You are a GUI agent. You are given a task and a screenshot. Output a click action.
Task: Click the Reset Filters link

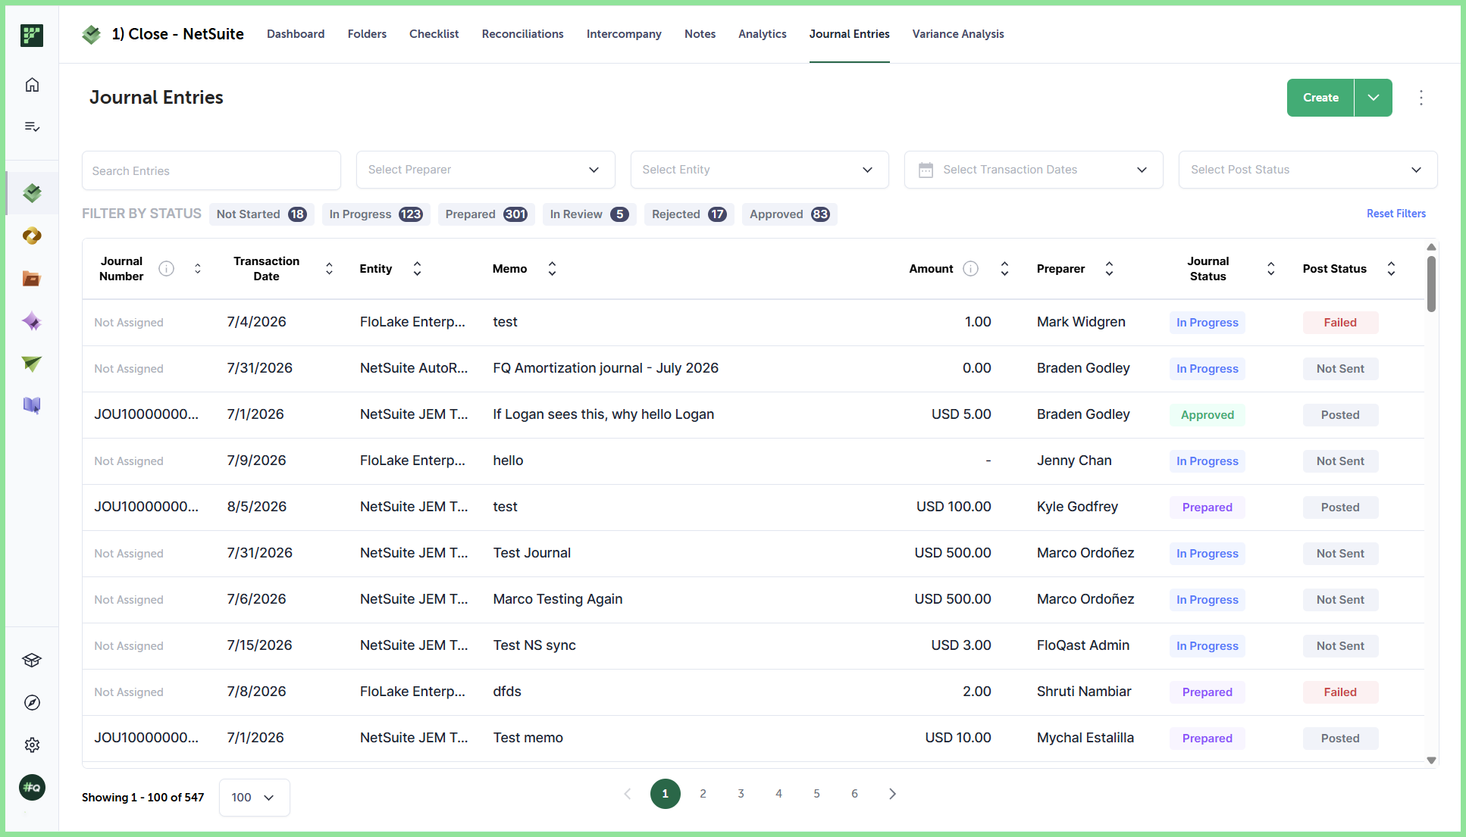coord(1396,214)
